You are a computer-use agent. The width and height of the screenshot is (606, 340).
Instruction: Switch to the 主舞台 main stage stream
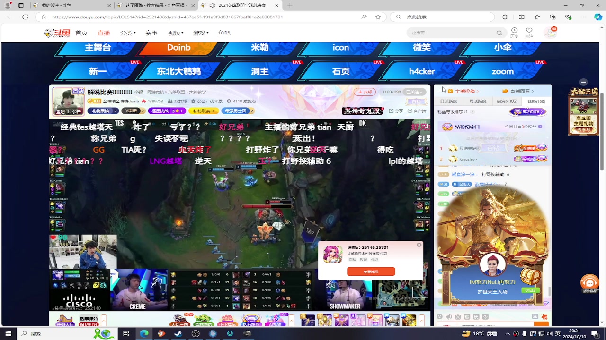click(98, 48)
